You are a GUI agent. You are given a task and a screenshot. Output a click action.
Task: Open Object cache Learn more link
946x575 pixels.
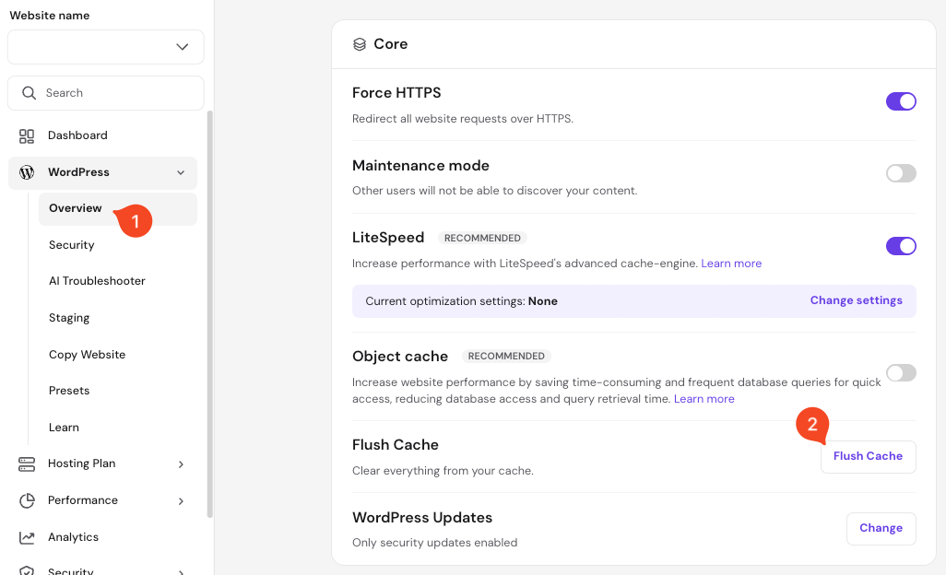coord(704,399)
